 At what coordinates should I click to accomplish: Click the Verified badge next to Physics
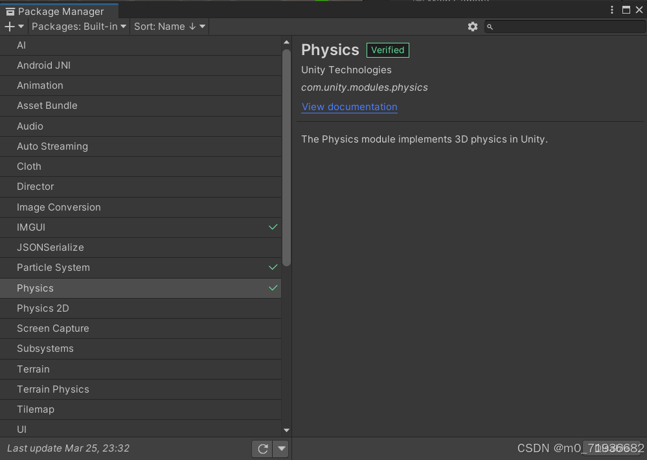[388, 50]
